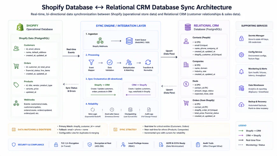Click the Event Queue stack icon

click(129, 41)
